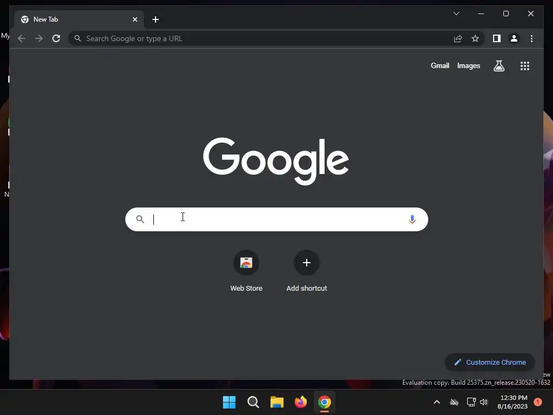The height and width of the screenshot is (415, 553).
Task: Open a new tab with the plus button
Action: 156,19
